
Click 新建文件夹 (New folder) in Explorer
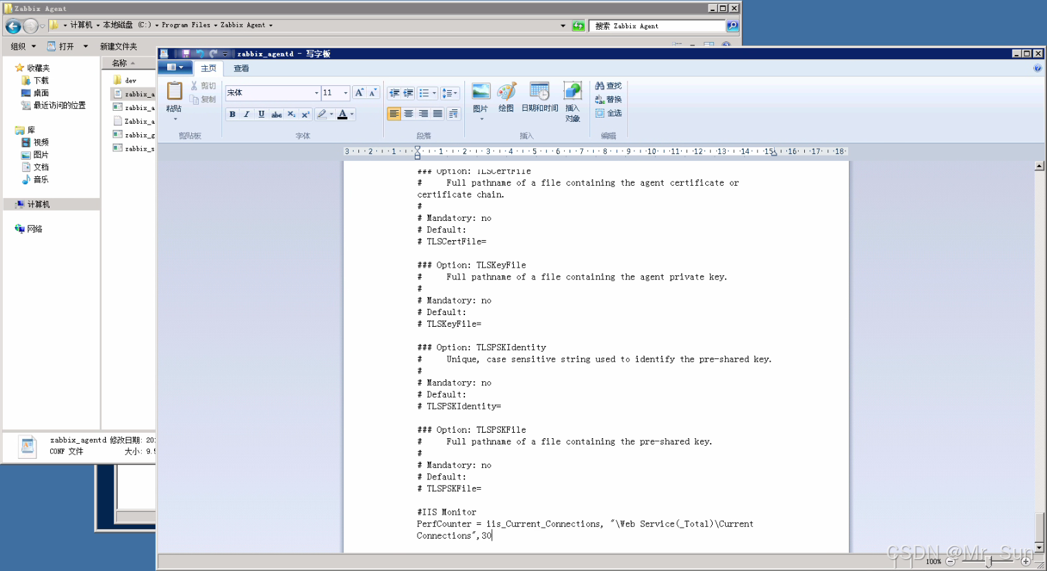118,47
